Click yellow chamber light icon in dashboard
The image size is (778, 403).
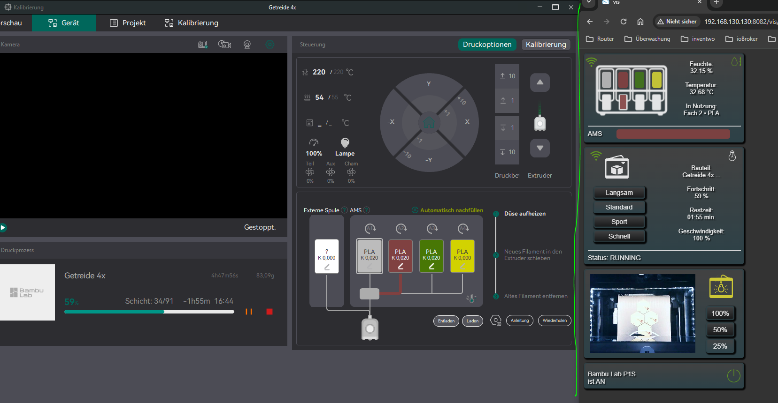pyautogui.click(x=721, y=287)
